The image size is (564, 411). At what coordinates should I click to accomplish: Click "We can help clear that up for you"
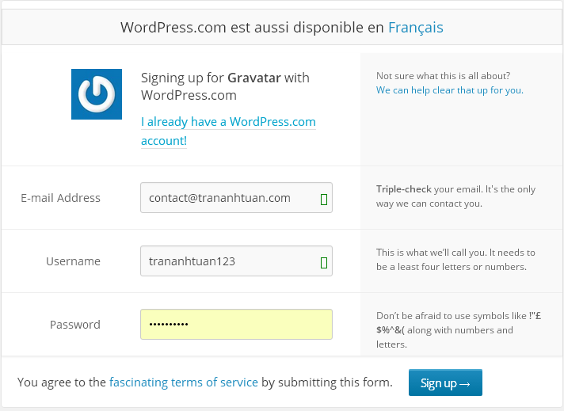449,90
